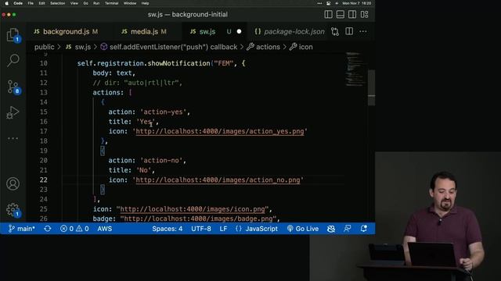Change LF end of line sequence
The image size is (501, 281).
223,229
